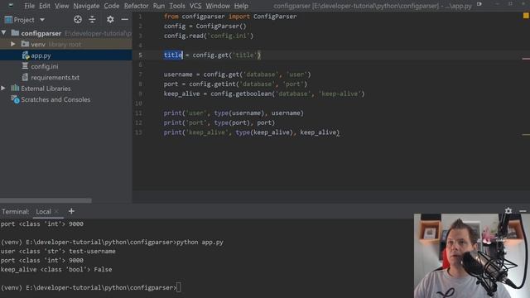Add a new terminal session tab
This screenshot has width=530, height=298.
click(x=71, y=211)
